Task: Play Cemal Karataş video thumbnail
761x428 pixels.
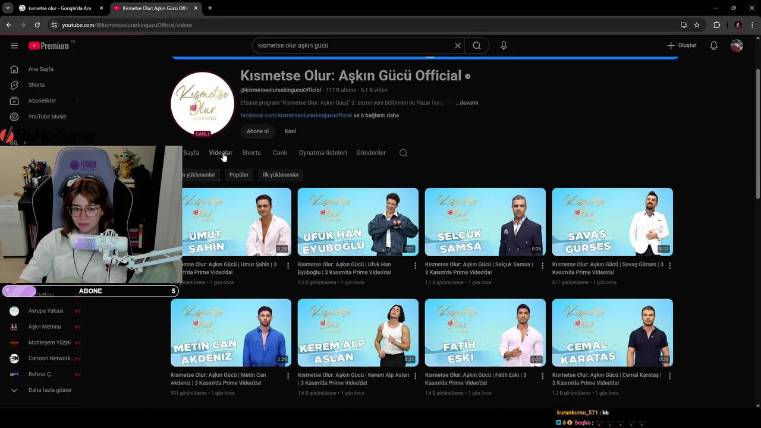Action: pyautogui.click(x=612, y=333)
